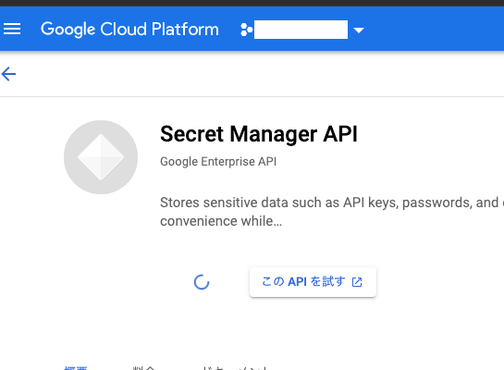Click the loading spinner indicator
This screenshot has height=370, width=504.
(202, 282)
